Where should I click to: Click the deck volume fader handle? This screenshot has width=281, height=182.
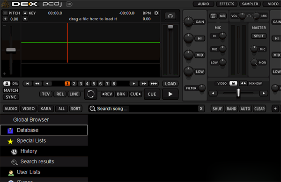[170, 27]
